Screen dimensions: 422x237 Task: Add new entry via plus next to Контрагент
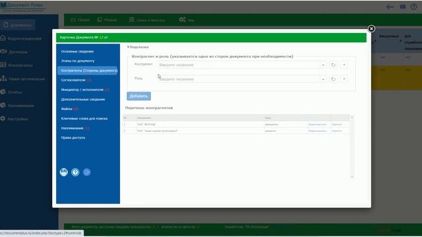pyautogui.click(x=344, y=65)
